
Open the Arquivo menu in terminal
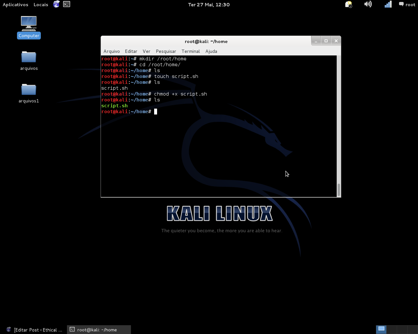pos(112,51)
